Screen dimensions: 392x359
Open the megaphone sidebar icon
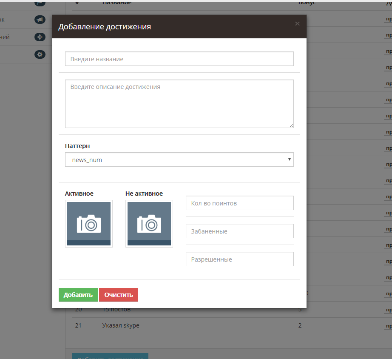[x=40, y=20]
